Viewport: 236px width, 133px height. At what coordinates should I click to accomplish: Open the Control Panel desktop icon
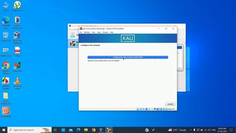6,52
